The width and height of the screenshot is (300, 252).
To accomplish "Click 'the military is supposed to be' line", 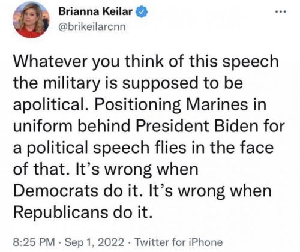I will 128,83.
